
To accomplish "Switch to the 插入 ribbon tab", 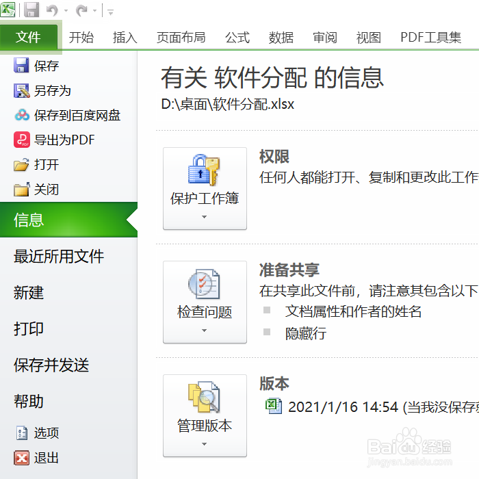I will point(125,38).
